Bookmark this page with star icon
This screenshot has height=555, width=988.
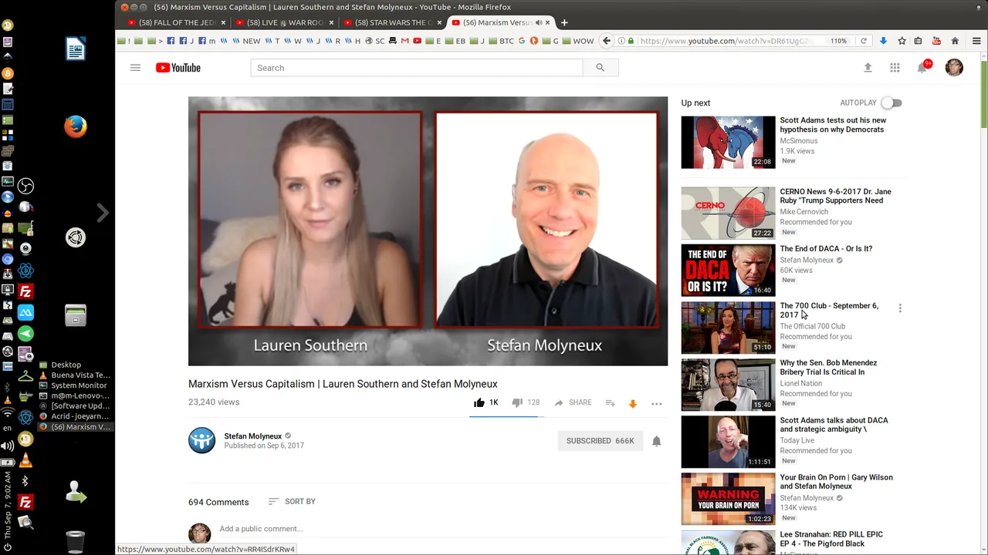pos(901,41)
